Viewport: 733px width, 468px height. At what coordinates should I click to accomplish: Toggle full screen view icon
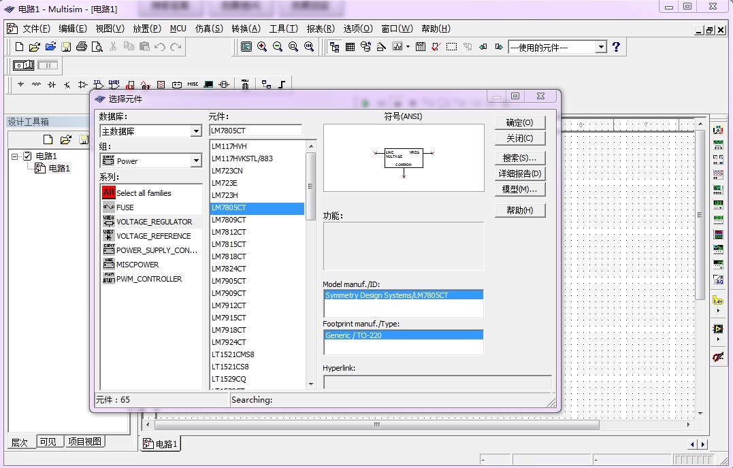pyautogui.click(x=246, y=47)
